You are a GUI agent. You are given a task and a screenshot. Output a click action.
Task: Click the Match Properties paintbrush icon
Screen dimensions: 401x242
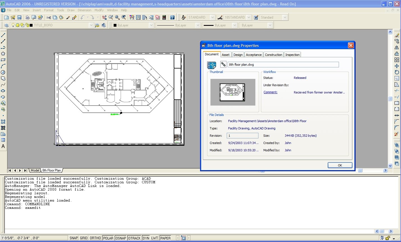coord(68,17)
